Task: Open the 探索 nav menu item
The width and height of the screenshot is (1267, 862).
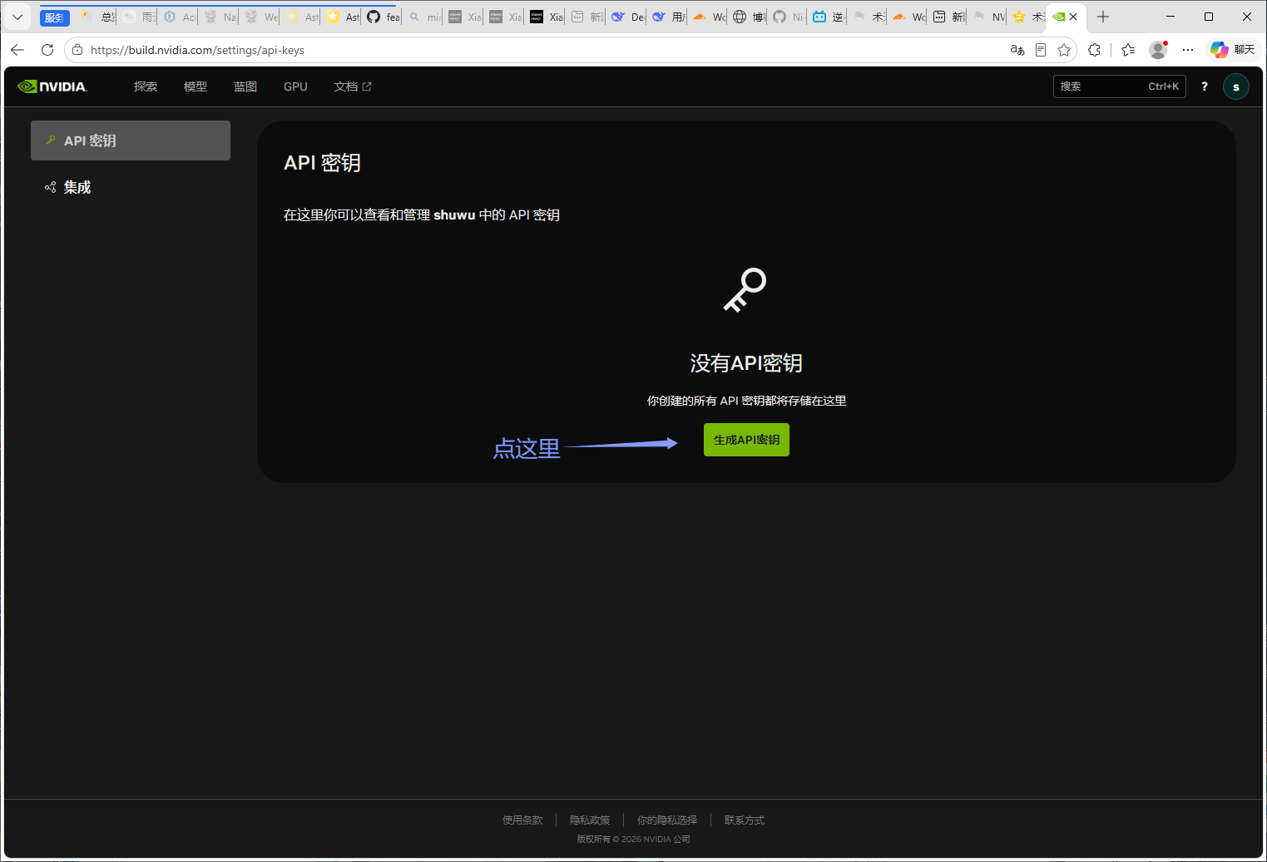Action: [146, 86]
